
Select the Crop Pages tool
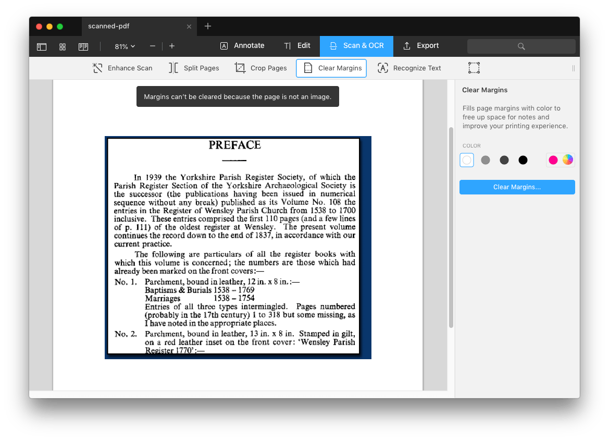pos(260,68)
